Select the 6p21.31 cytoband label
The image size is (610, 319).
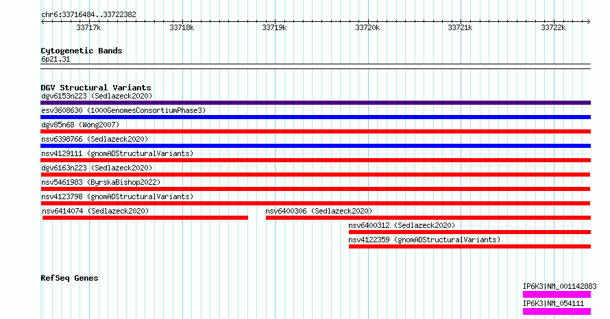tap(56, 59)
